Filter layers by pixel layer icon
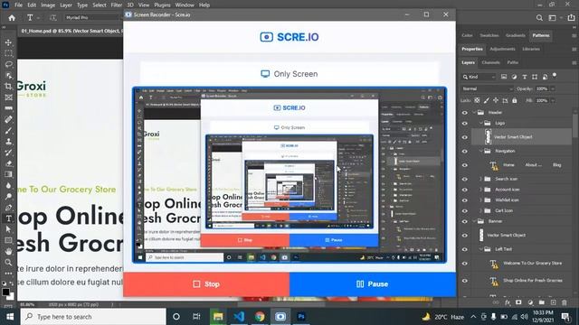Viewport: 579px width, 325px height. (504, 77)
